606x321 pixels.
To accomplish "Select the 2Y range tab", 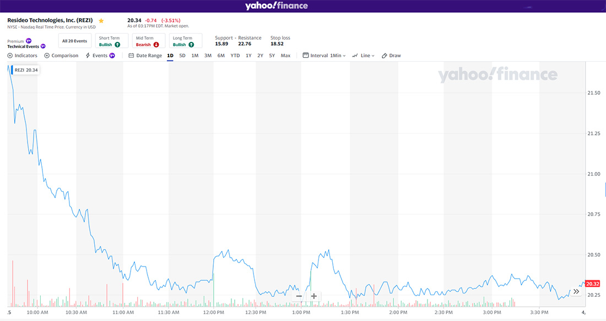I will coord(260,56).
